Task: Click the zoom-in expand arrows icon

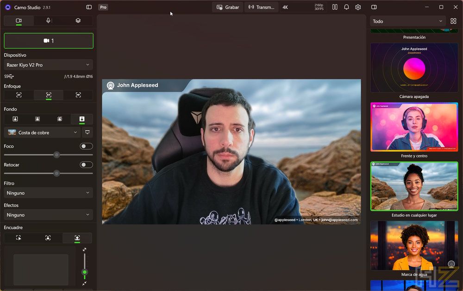Action: 84,249
